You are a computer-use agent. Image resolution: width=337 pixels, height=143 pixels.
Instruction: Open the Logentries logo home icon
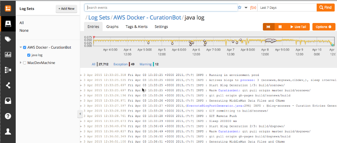8,8
